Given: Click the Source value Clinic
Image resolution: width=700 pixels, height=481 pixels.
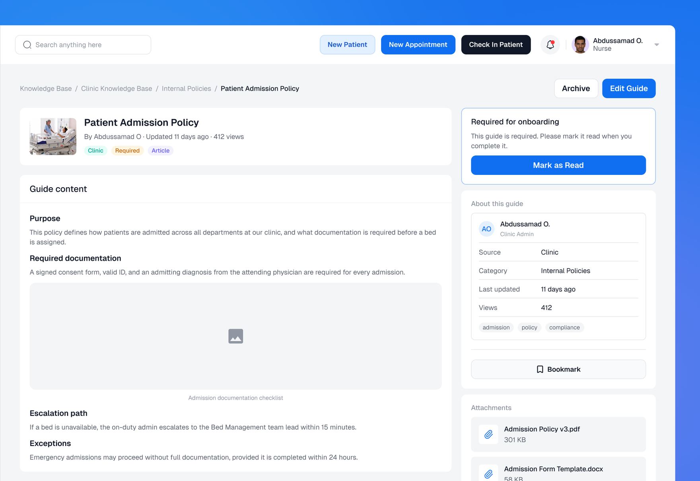Looking at the screenshot, I should [x=550, y=252].
